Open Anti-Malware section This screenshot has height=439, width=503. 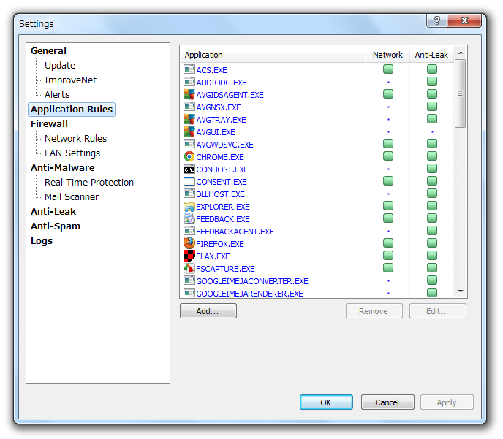pos(63,167)
